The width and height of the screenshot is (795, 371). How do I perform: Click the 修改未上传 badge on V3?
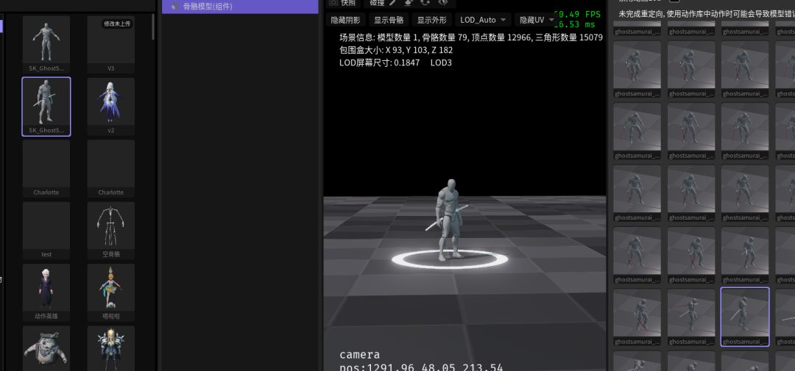pos(118,24)
